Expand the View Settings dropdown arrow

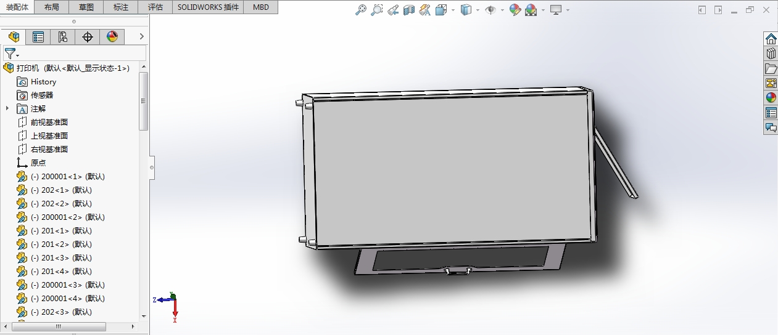coord(568,10)
